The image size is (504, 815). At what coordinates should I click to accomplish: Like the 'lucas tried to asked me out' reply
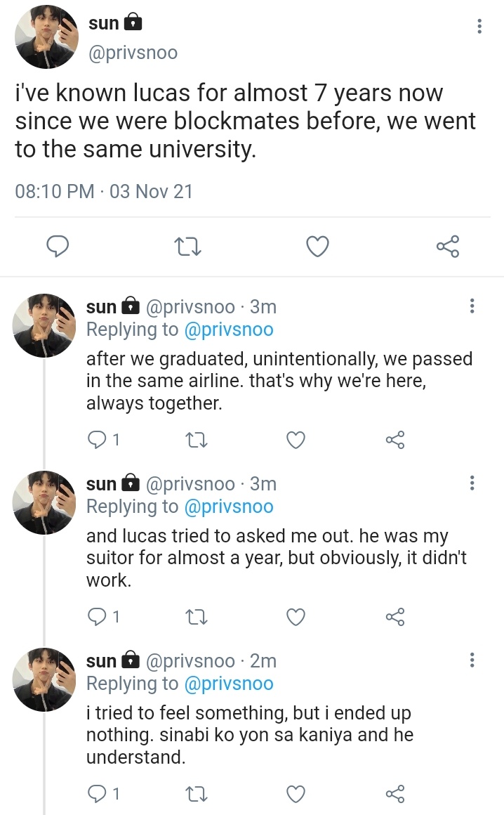pyautogui.click(x=296, y=618)
